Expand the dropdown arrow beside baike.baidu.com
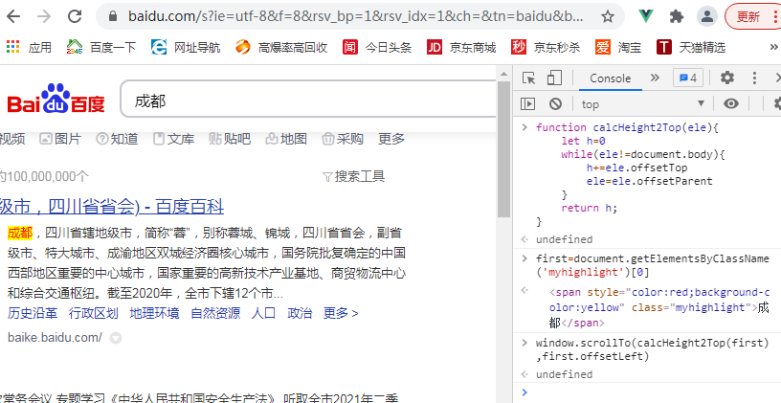781x403 pixels. pos(116,338)
